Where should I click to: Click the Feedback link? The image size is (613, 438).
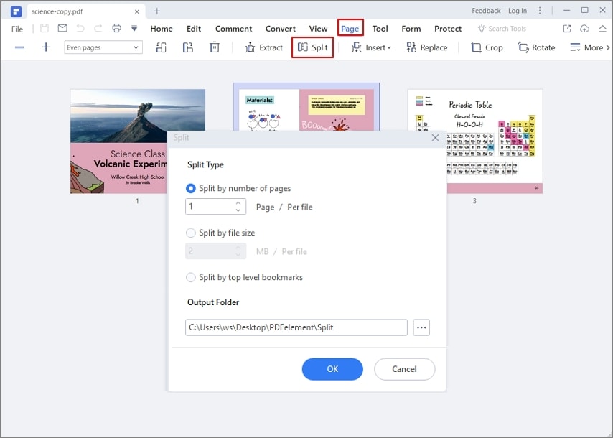tap(486, 11)
